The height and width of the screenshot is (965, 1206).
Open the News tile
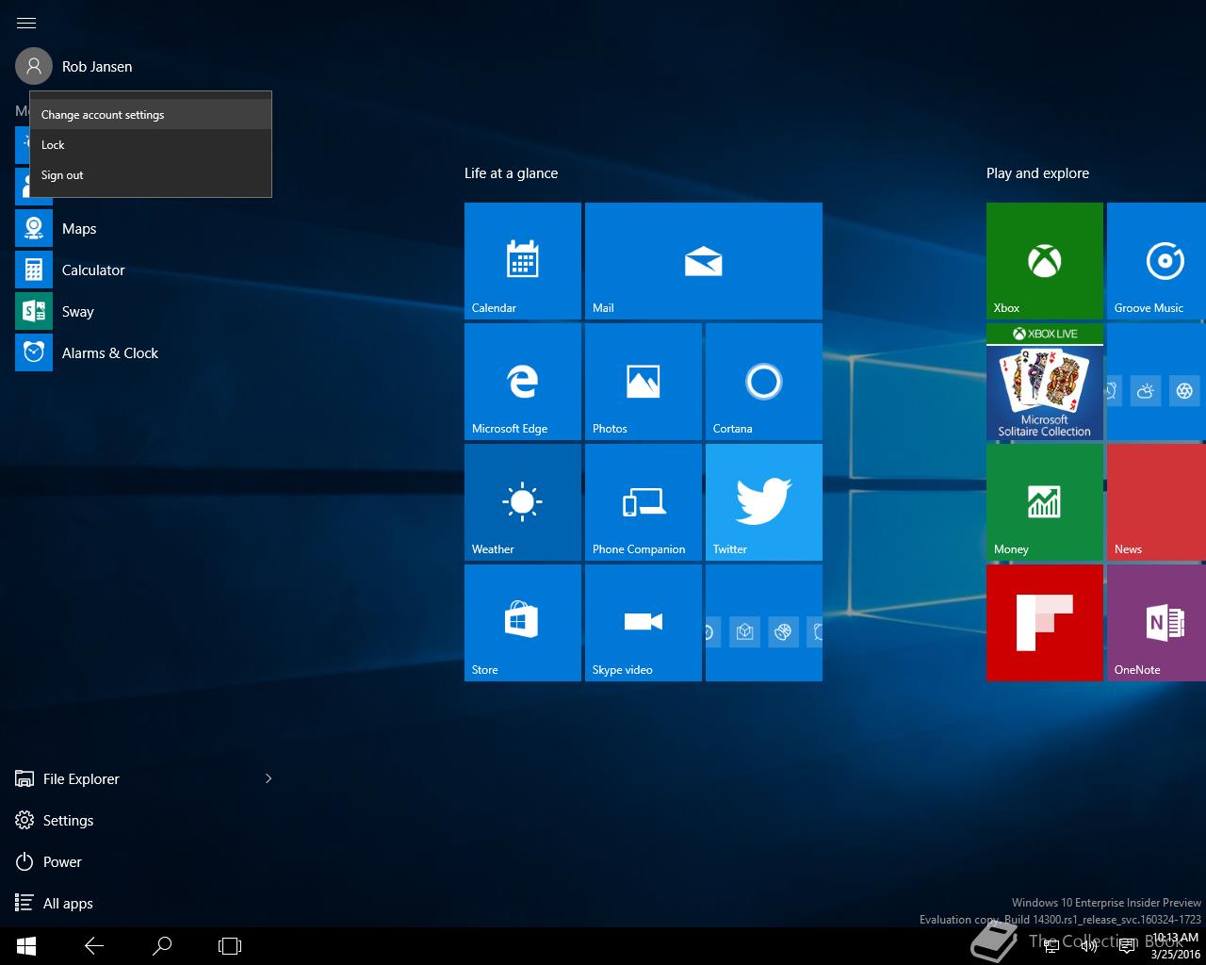click(1157, 502)
